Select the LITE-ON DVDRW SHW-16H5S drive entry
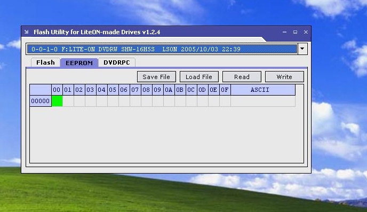 coord(162,49)
